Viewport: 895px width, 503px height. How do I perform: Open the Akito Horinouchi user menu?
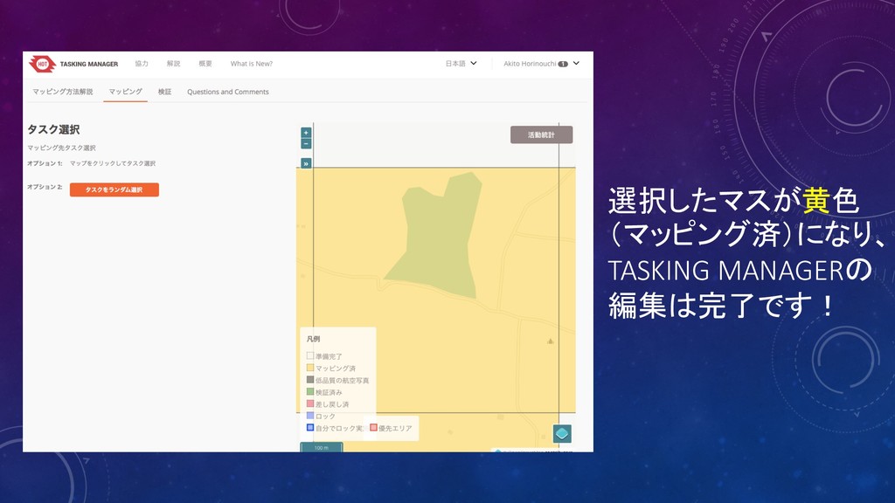click(541, 63)
